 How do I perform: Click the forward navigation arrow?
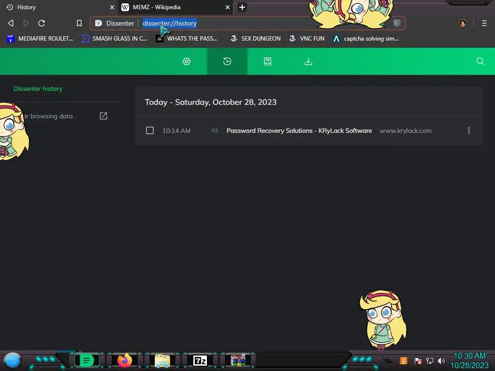(x=26, y=23)
